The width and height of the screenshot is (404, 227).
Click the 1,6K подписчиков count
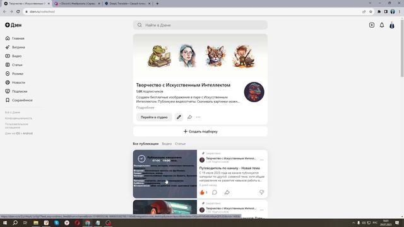[x=150, y=91]
